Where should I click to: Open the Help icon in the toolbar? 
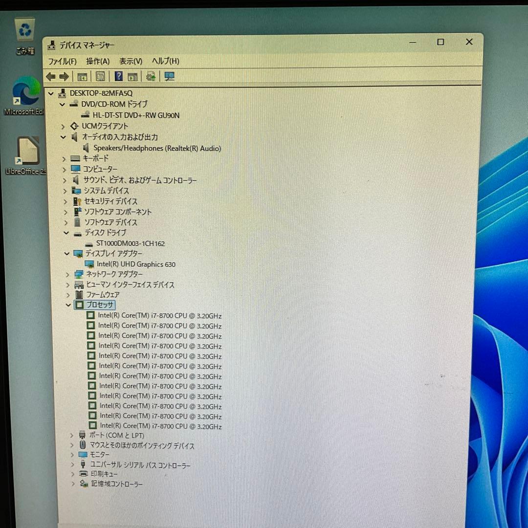(x=118, y=76)
